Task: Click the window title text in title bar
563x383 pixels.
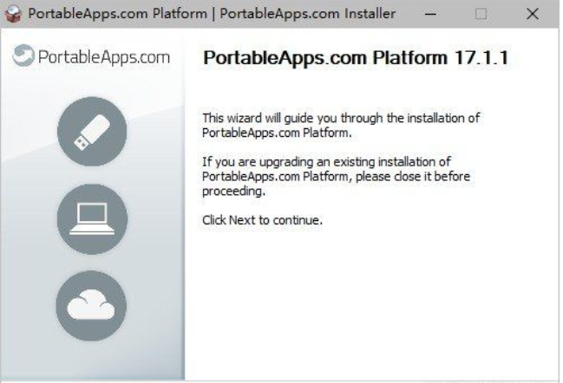Action: click(212, 14)
